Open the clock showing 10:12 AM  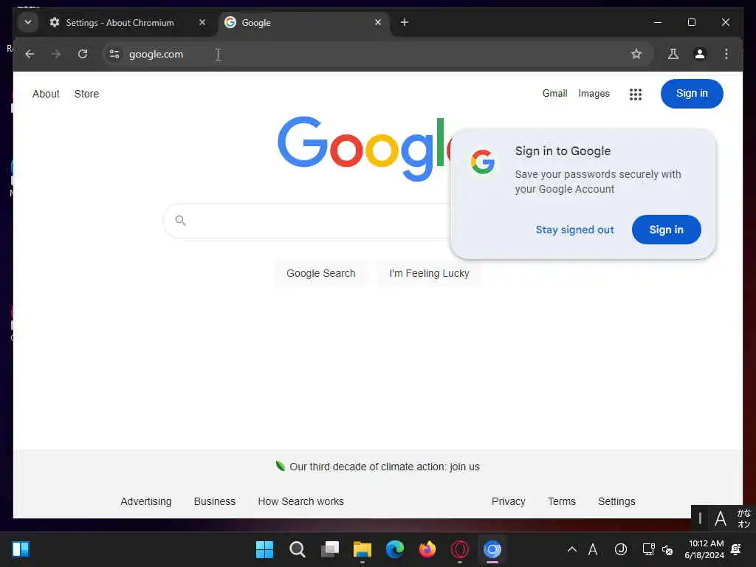click(x=704, y=549)
